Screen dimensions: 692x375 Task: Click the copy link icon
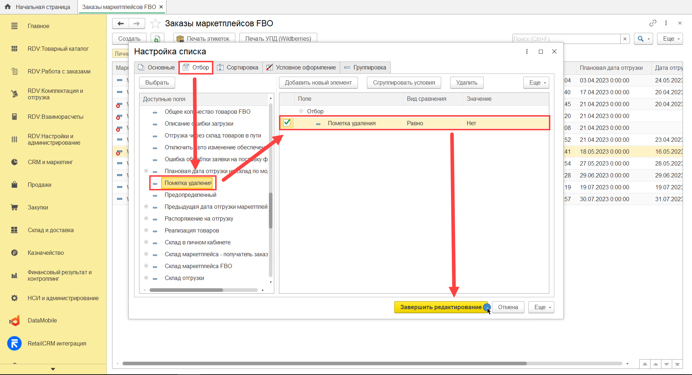pyautogui.click(x=653, y=23)
